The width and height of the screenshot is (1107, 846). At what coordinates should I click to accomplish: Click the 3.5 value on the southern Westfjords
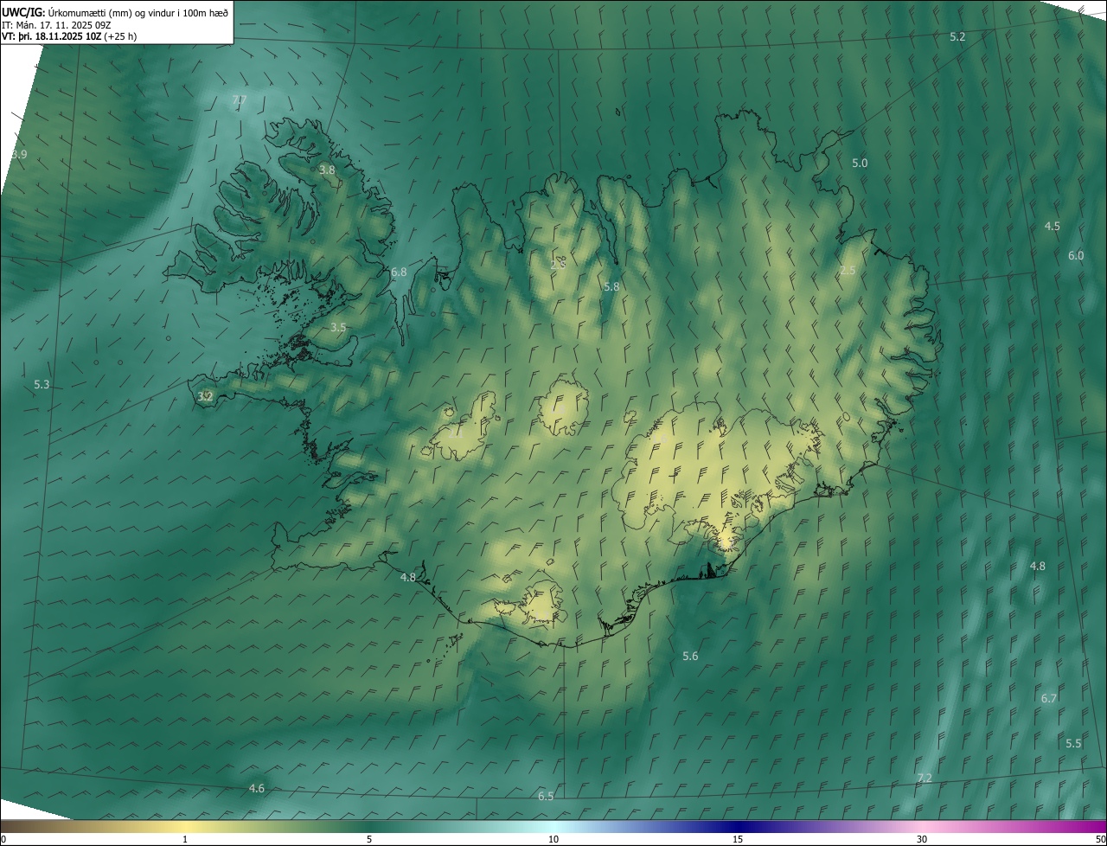(x=338, y=327)
